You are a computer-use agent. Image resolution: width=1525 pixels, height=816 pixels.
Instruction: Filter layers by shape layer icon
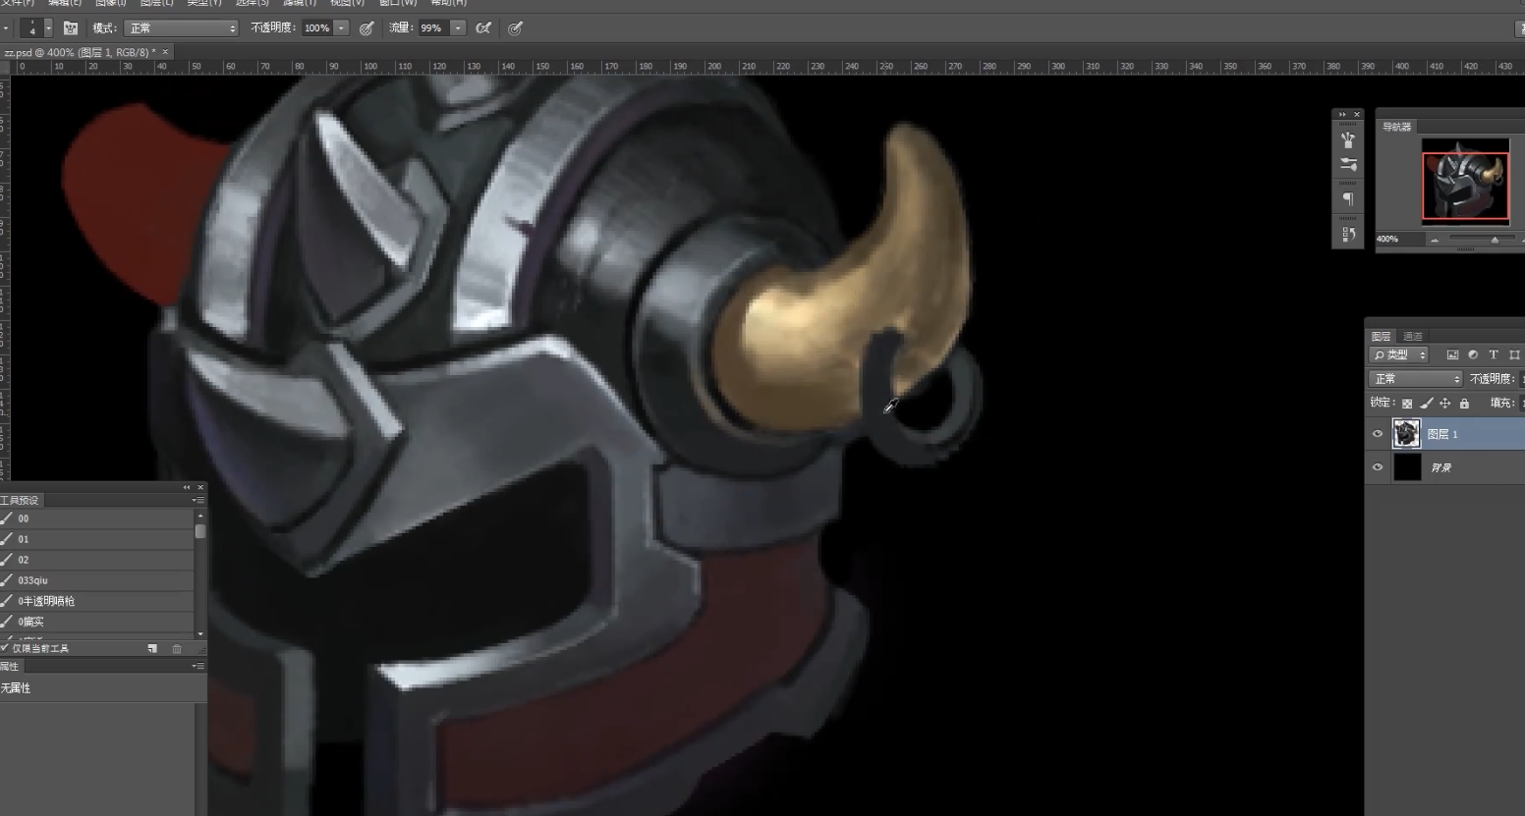(1514, 354)
